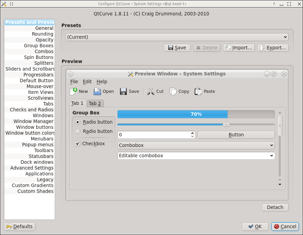The width and height of the screenshot is (303, 235).
Task: Click the Copy icon in preview toolbar
Action: pyautogui.click(x=173, y=91)
